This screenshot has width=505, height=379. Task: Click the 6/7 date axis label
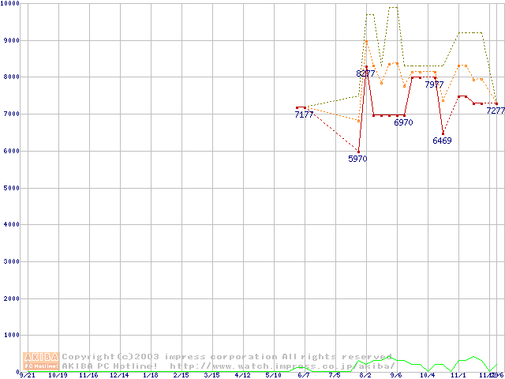tap(304, 376)
